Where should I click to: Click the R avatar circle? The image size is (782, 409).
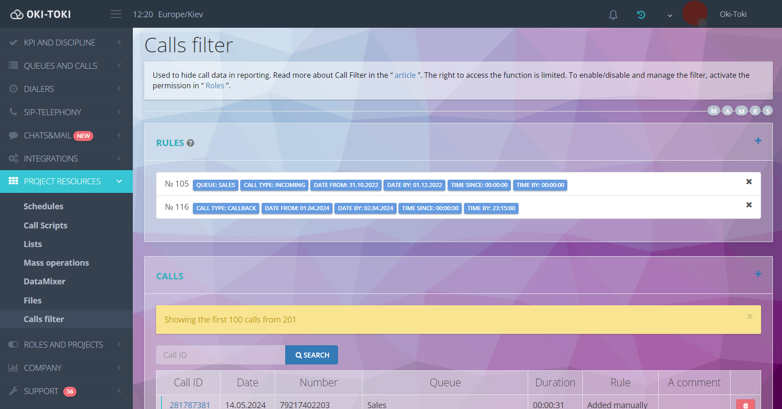755,111
